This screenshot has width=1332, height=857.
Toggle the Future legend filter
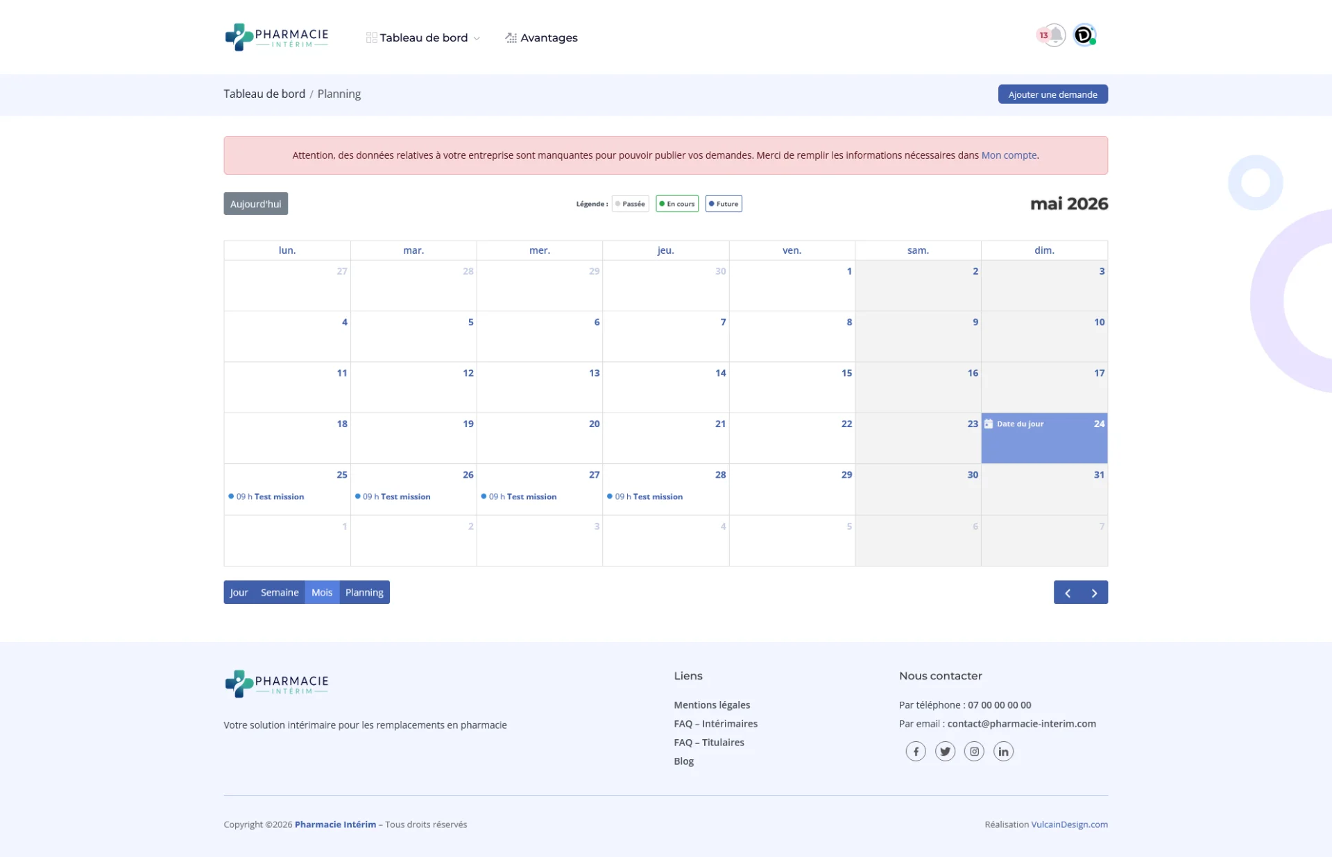pyautogui.click(x=724, y=204)
